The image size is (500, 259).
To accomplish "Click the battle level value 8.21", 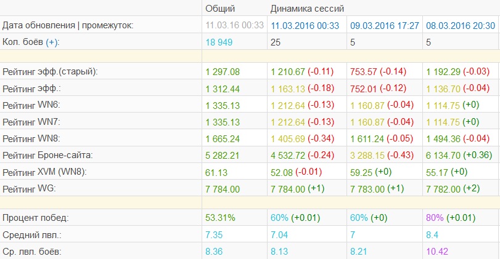I will point(359,252).
